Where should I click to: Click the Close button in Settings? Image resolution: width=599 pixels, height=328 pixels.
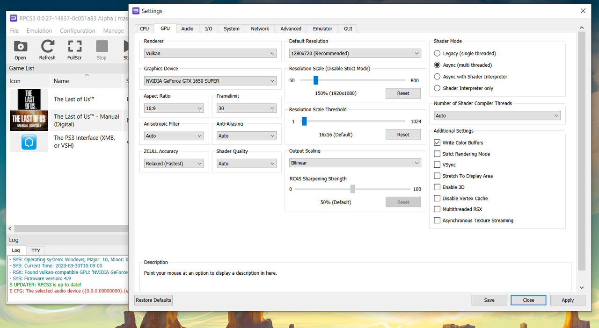[528, 300]
